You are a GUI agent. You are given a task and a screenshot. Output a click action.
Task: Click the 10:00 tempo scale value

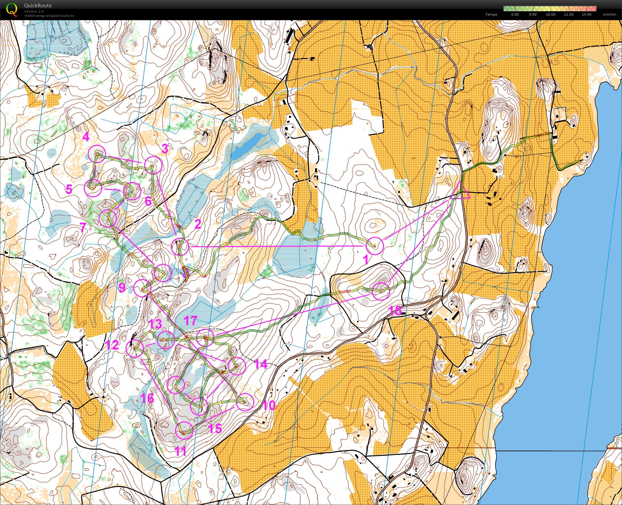[550, 14]
